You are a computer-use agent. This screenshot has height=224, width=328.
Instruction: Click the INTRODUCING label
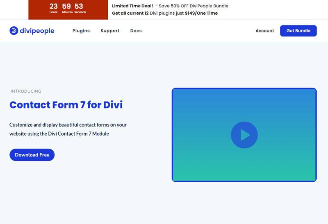[x=26, y=91]
